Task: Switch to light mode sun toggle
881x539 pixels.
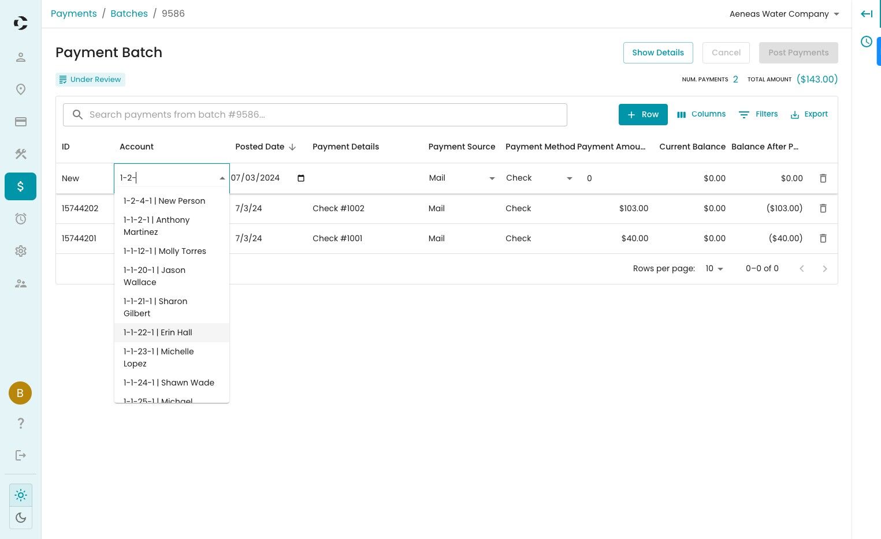Action: click(x=21, y=495)
